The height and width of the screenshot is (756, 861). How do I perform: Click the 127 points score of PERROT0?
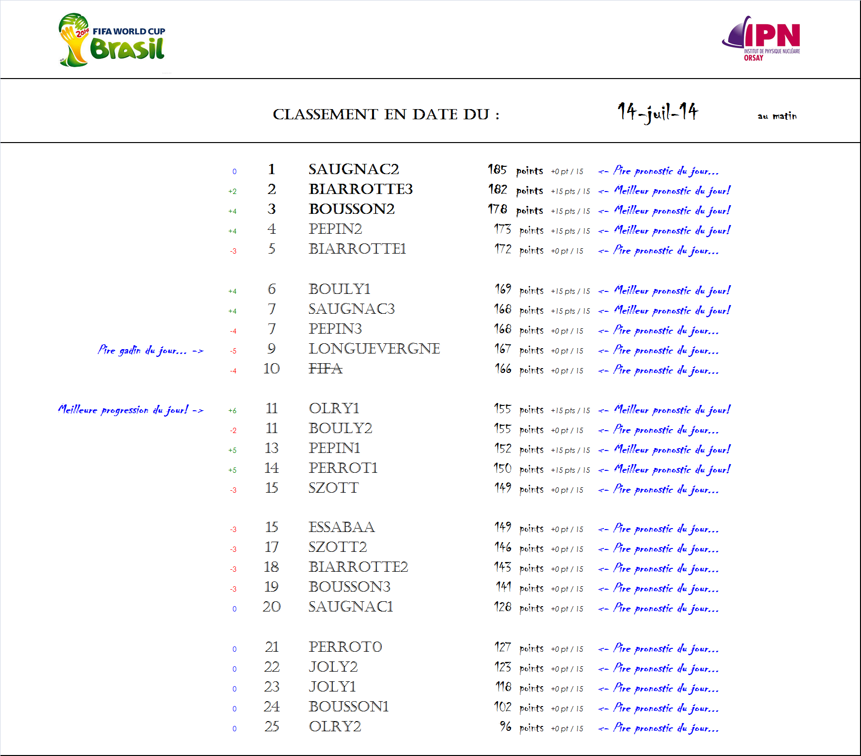(x=518, y=648)
